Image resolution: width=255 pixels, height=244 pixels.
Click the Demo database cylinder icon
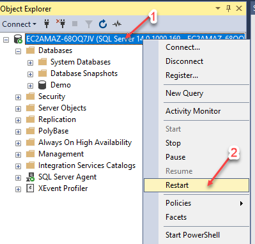coord(42,85)
